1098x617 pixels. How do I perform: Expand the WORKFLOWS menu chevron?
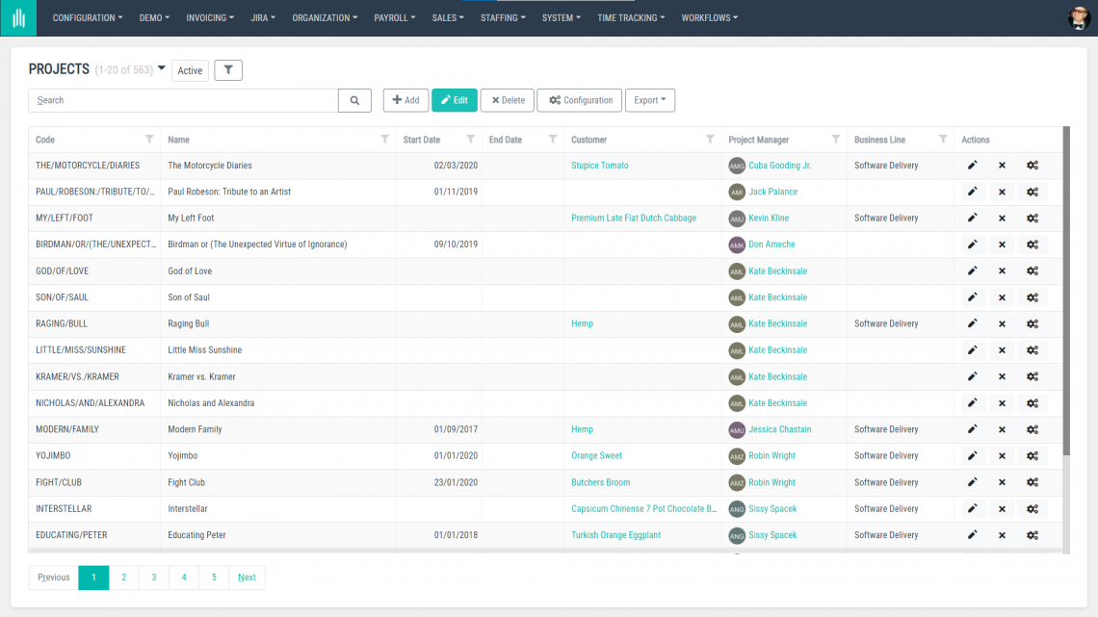point(736,17)
